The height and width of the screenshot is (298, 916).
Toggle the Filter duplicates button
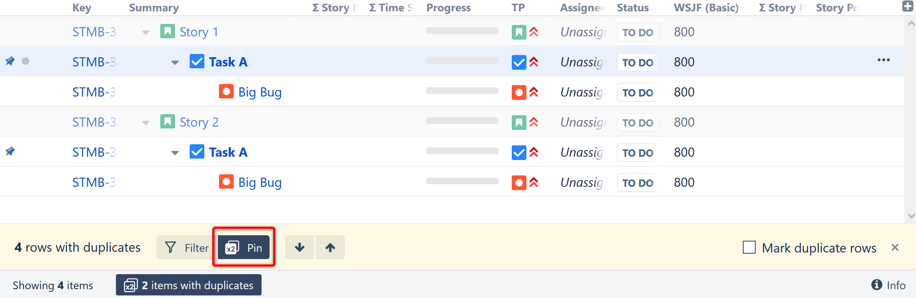click(186, 248)
